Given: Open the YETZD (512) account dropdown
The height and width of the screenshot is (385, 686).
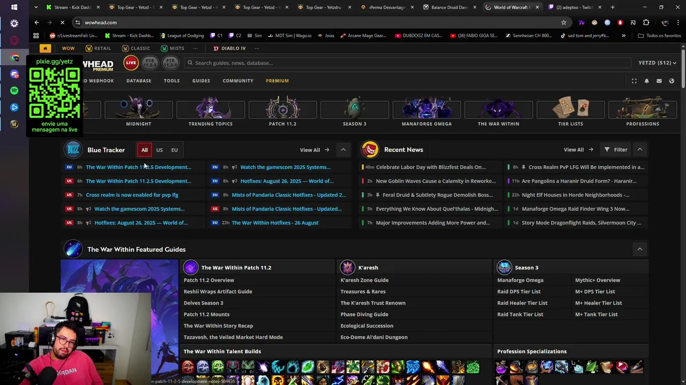Looking at the screenshot, I should pyautogui.click(x=657, y=63).
